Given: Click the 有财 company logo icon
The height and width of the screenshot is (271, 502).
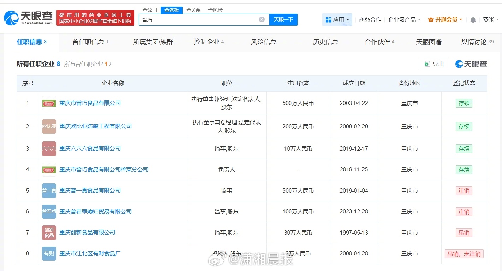Looking at the screenshot, I should 49,253.
